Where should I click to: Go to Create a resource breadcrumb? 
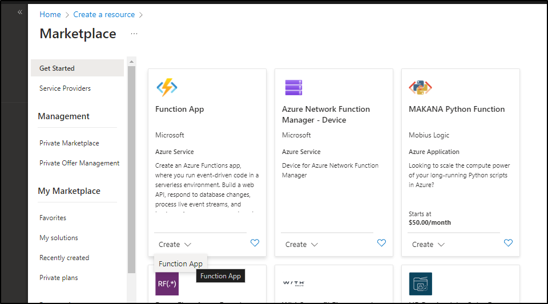point(104,15)
